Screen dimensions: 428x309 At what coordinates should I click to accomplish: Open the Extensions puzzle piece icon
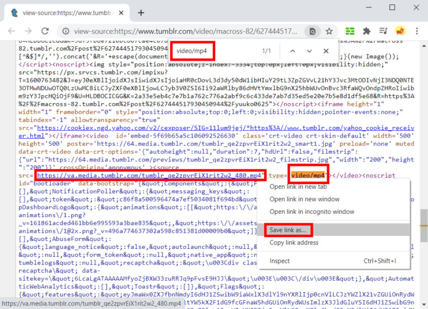(367, 31)
